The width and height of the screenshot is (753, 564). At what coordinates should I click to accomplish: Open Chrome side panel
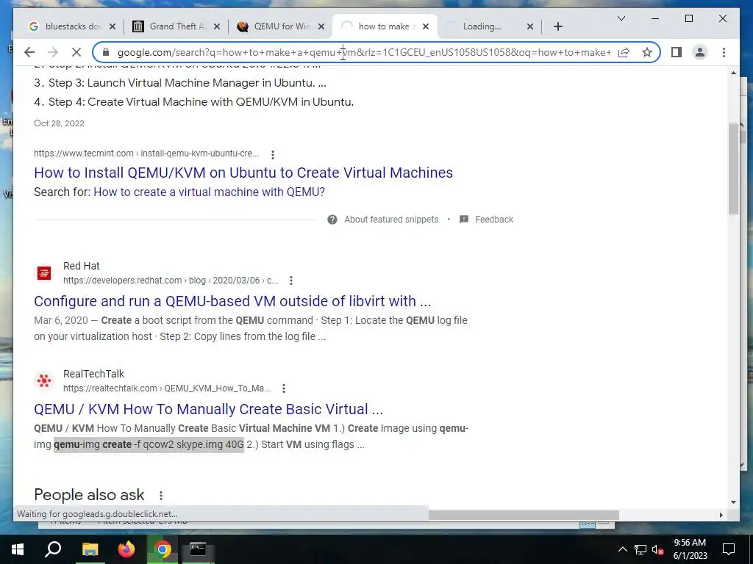[677, 52]
